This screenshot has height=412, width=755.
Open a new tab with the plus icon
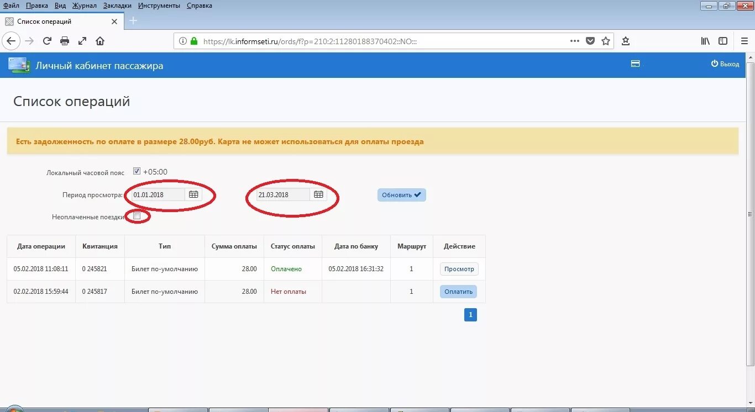[x=133, y=21]
